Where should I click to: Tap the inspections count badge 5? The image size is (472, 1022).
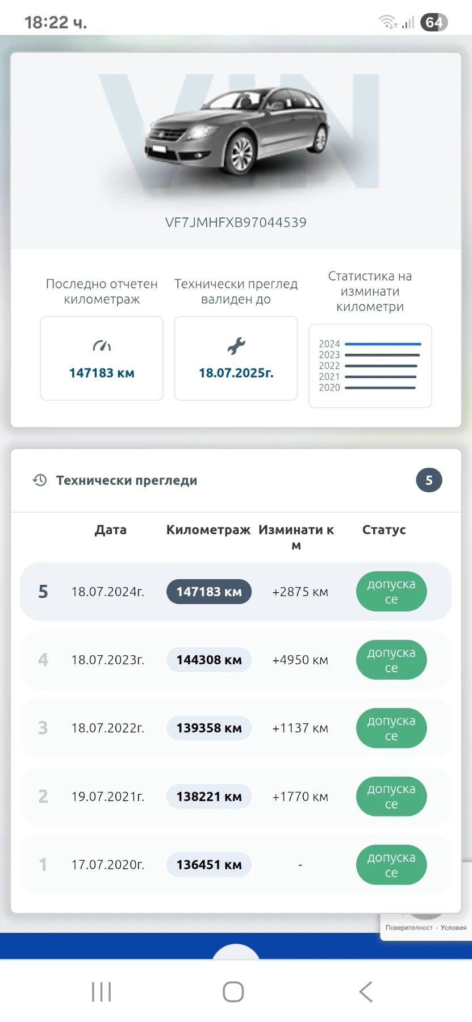pos(429,480)
